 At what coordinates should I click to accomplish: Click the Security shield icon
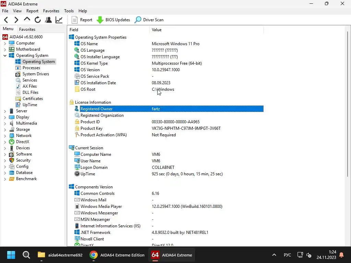point(12,160)
